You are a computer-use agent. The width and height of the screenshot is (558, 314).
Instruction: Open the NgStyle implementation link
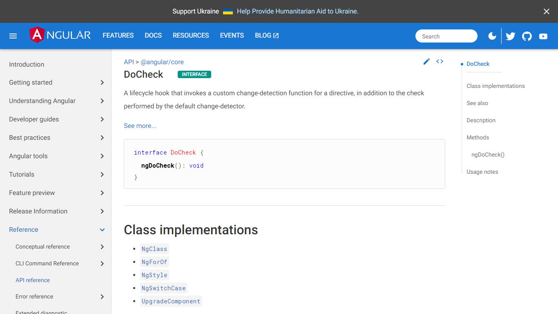(x=154, y=275)
